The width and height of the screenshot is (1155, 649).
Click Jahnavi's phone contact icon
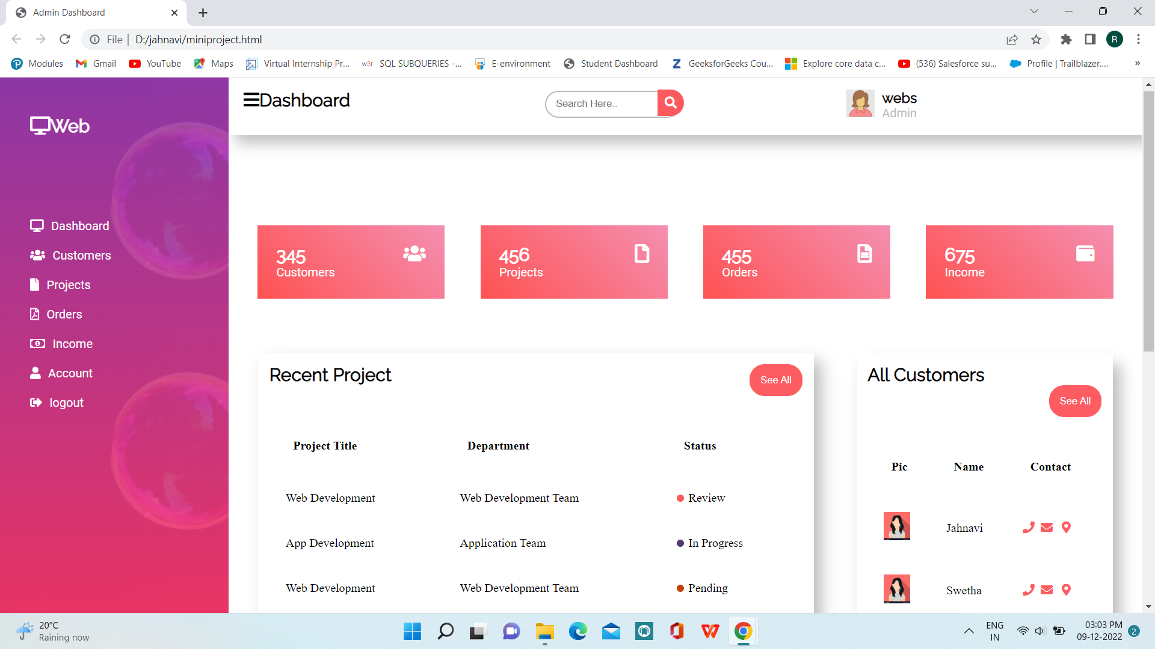click(x=1028, y=528)
